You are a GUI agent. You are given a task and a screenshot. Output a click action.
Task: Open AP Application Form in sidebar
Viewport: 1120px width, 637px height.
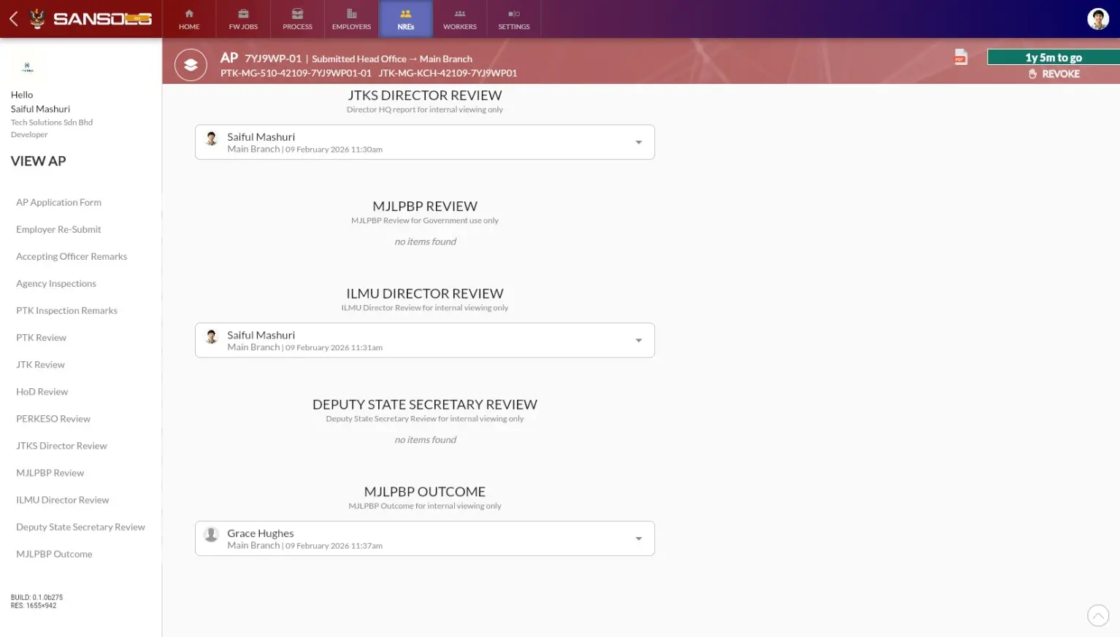(x=59, y=202)
